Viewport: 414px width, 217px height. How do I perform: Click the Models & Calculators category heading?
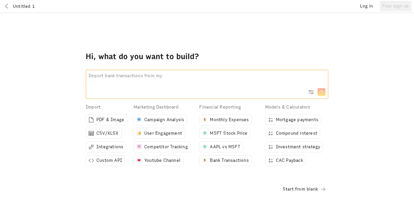coord(288,107)
